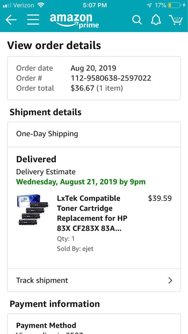
Task: Tap the Delivered status heading
Action: (x=36, y=159)
